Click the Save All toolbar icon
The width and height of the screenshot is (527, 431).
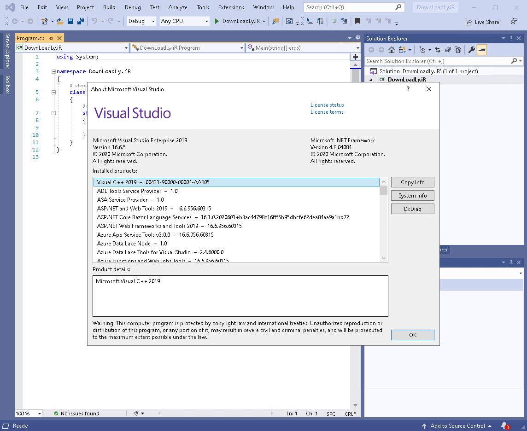(81, 21)
